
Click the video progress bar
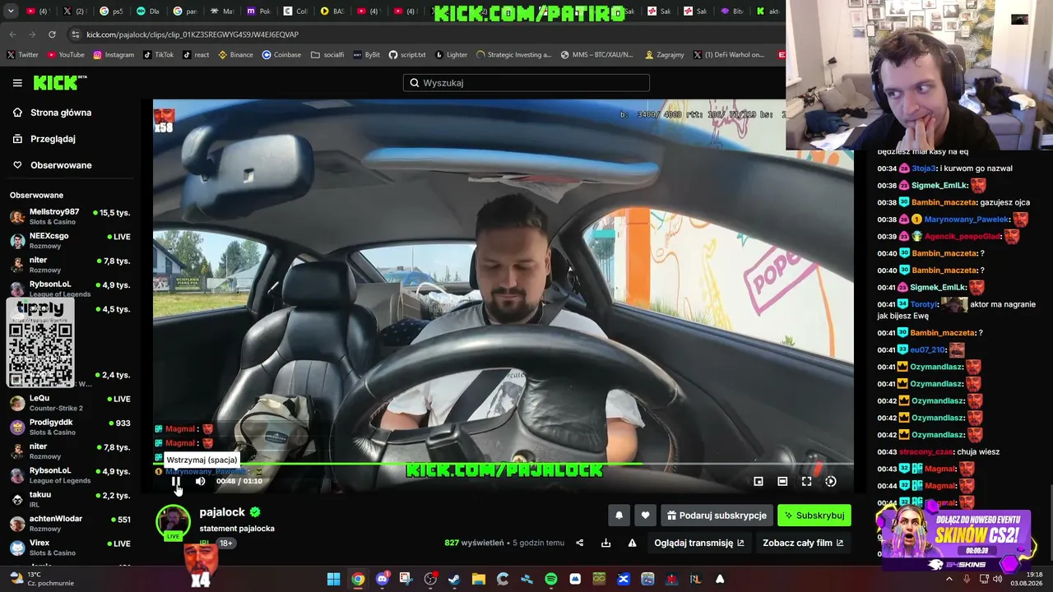coord(503,465)
